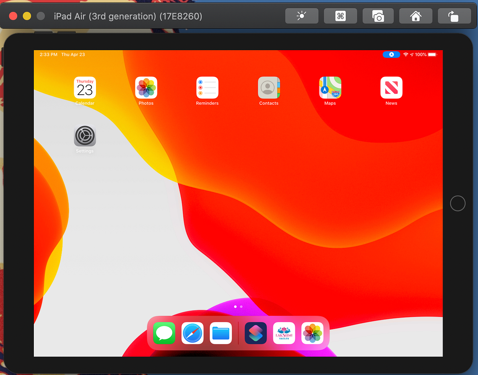Open the Contacts app
Image resolution: width=478 pixels, height=375 pixels.
(x=268, y=88)
